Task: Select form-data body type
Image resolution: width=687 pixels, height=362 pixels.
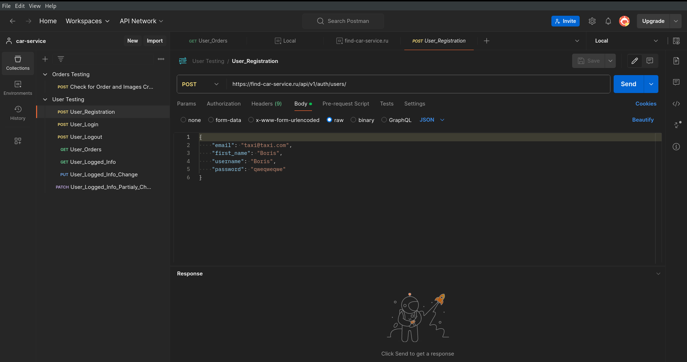Action: tap(211, 120)
